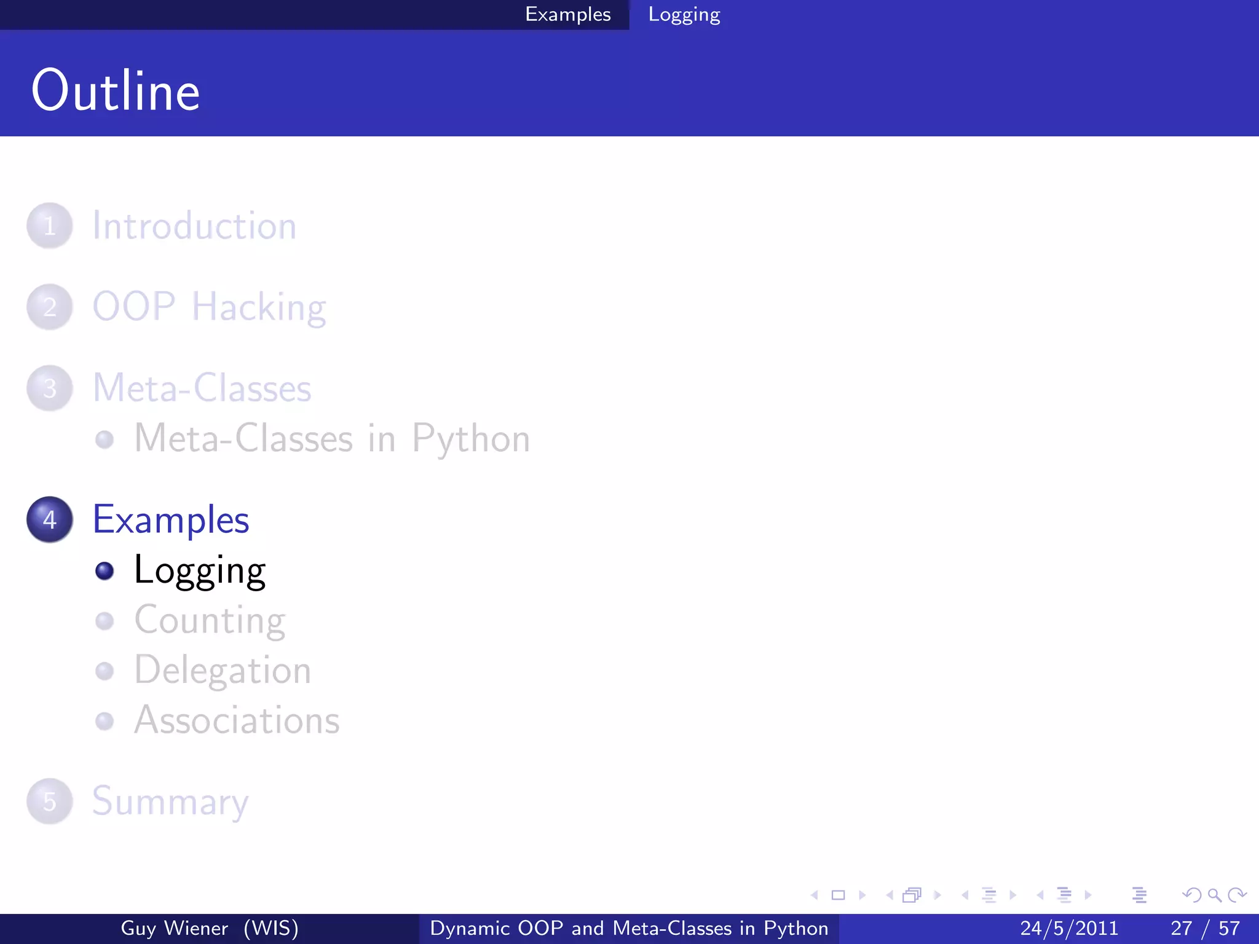Open the Delegation subsection
Viewport: 1259px width, 944px height.
223,671
